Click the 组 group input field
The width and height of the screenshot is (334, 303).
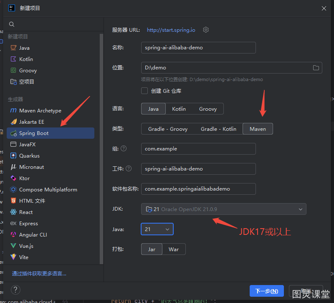(198, 149)
